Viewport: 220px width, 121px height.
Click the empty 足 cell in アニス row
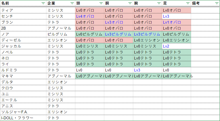[176, 106]
